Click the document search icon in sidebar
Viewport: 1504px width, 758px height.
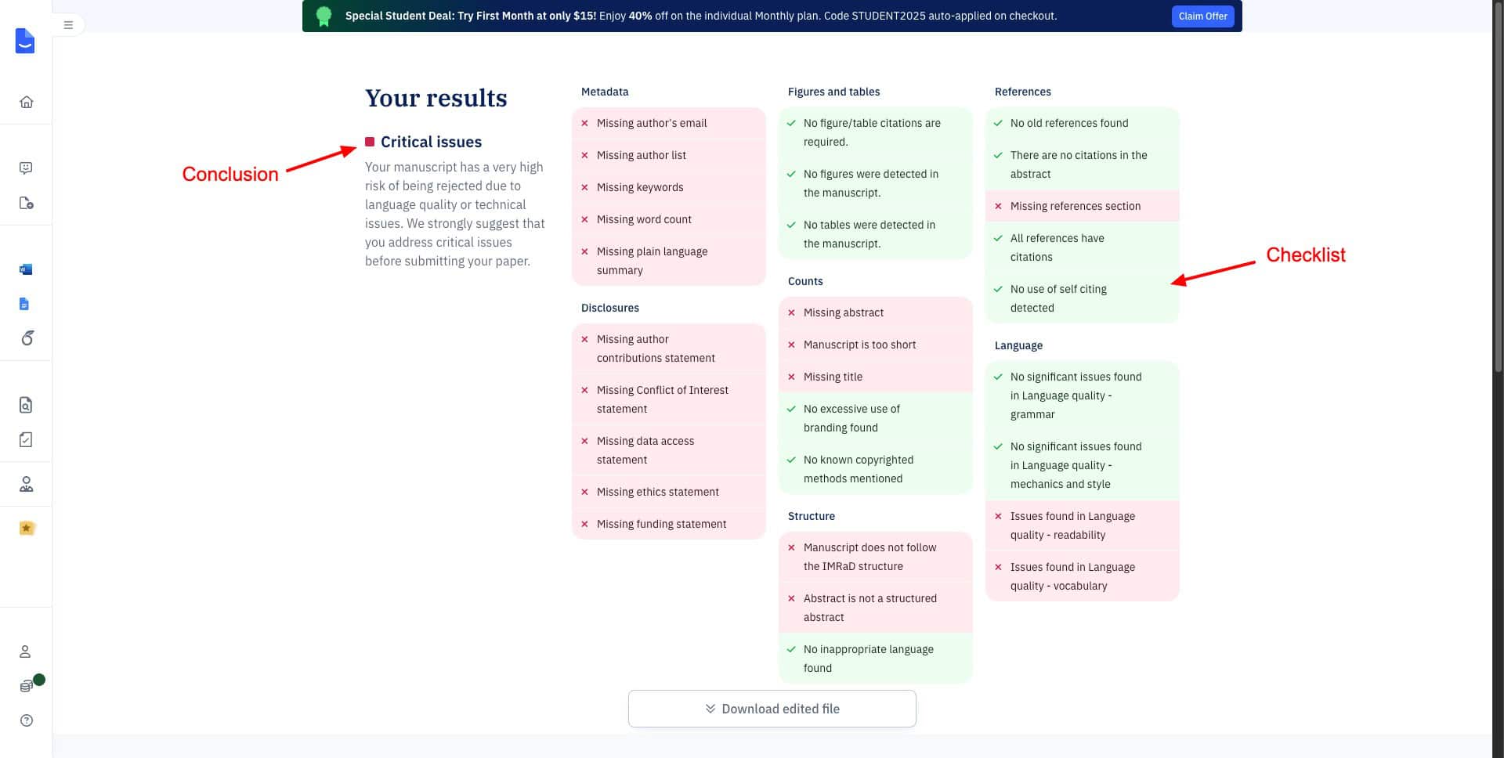tap(26, 405)
